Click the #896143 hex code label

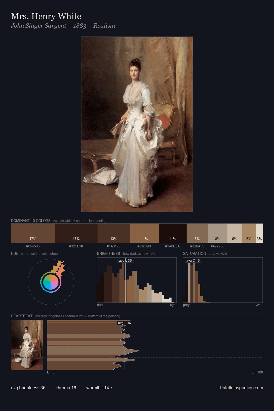pyautogui.click(x=144, y=246)
